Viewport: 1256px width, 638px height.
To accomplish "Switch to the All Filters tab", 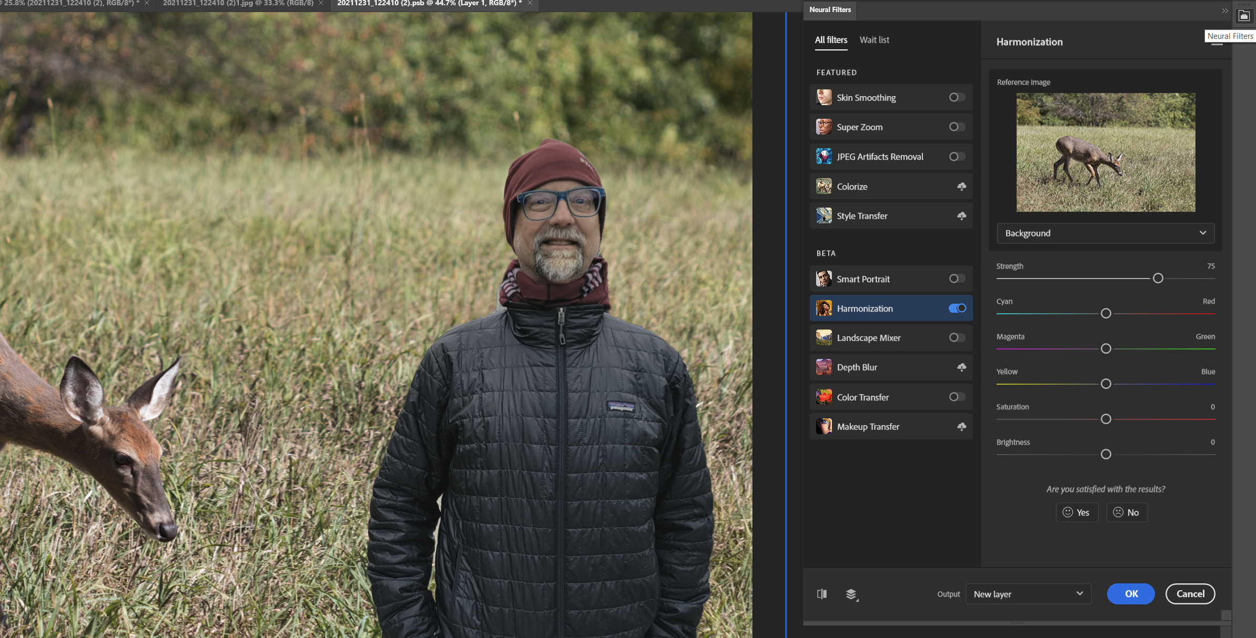I will [831, 39].
